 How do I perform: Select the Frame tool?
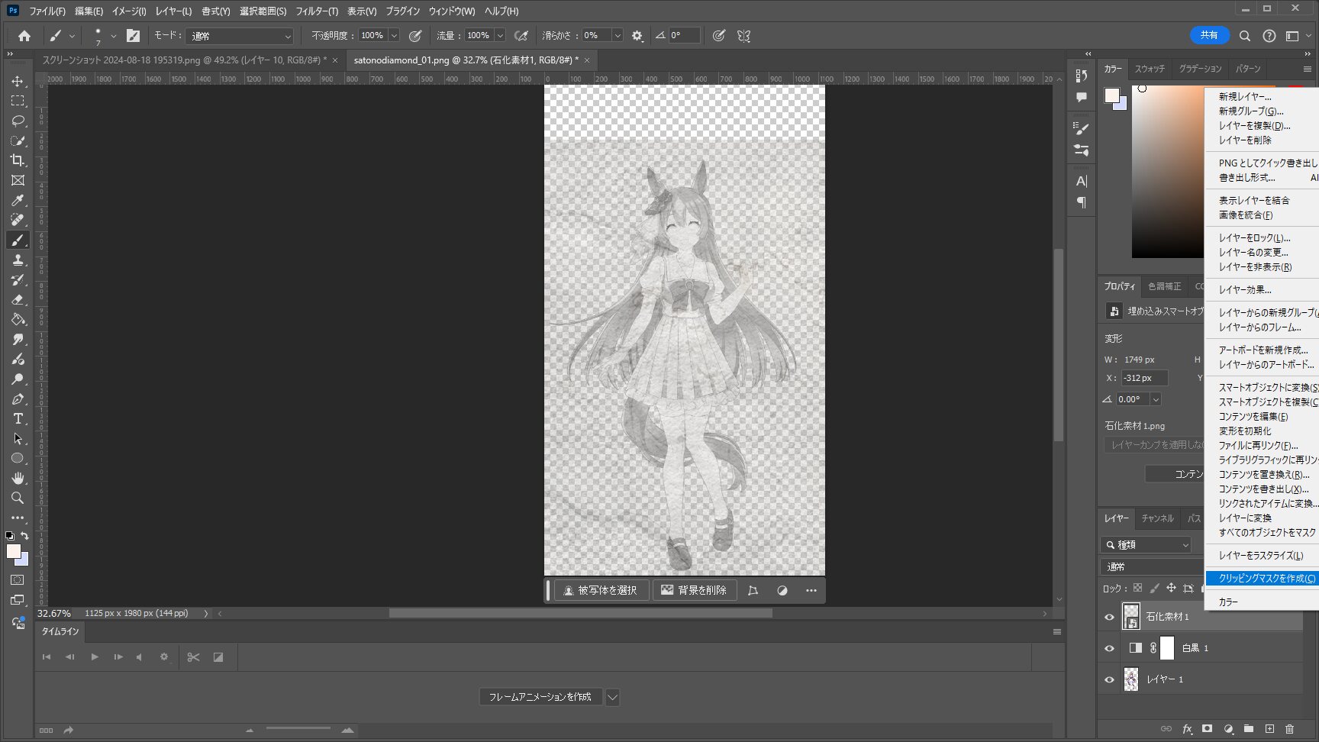tap(18, 180)
